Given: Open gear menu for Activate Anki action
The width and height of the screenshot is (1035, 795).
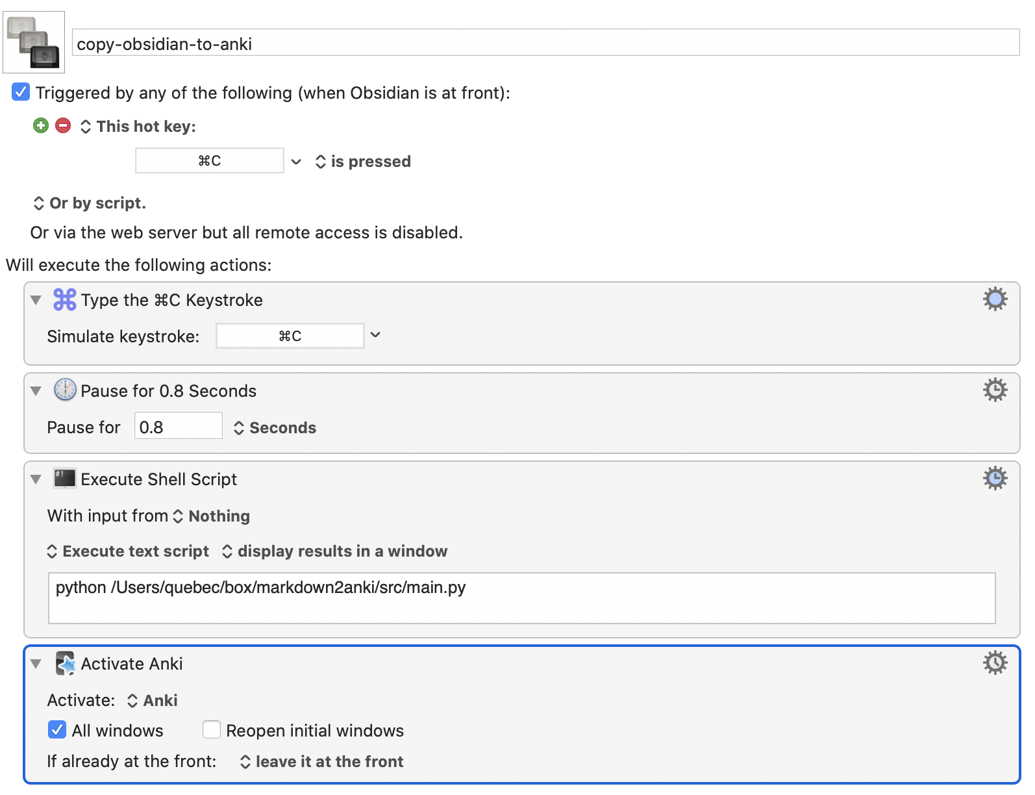Looking at the screenshot, I should pyautogui.click(x=995, y=662).
